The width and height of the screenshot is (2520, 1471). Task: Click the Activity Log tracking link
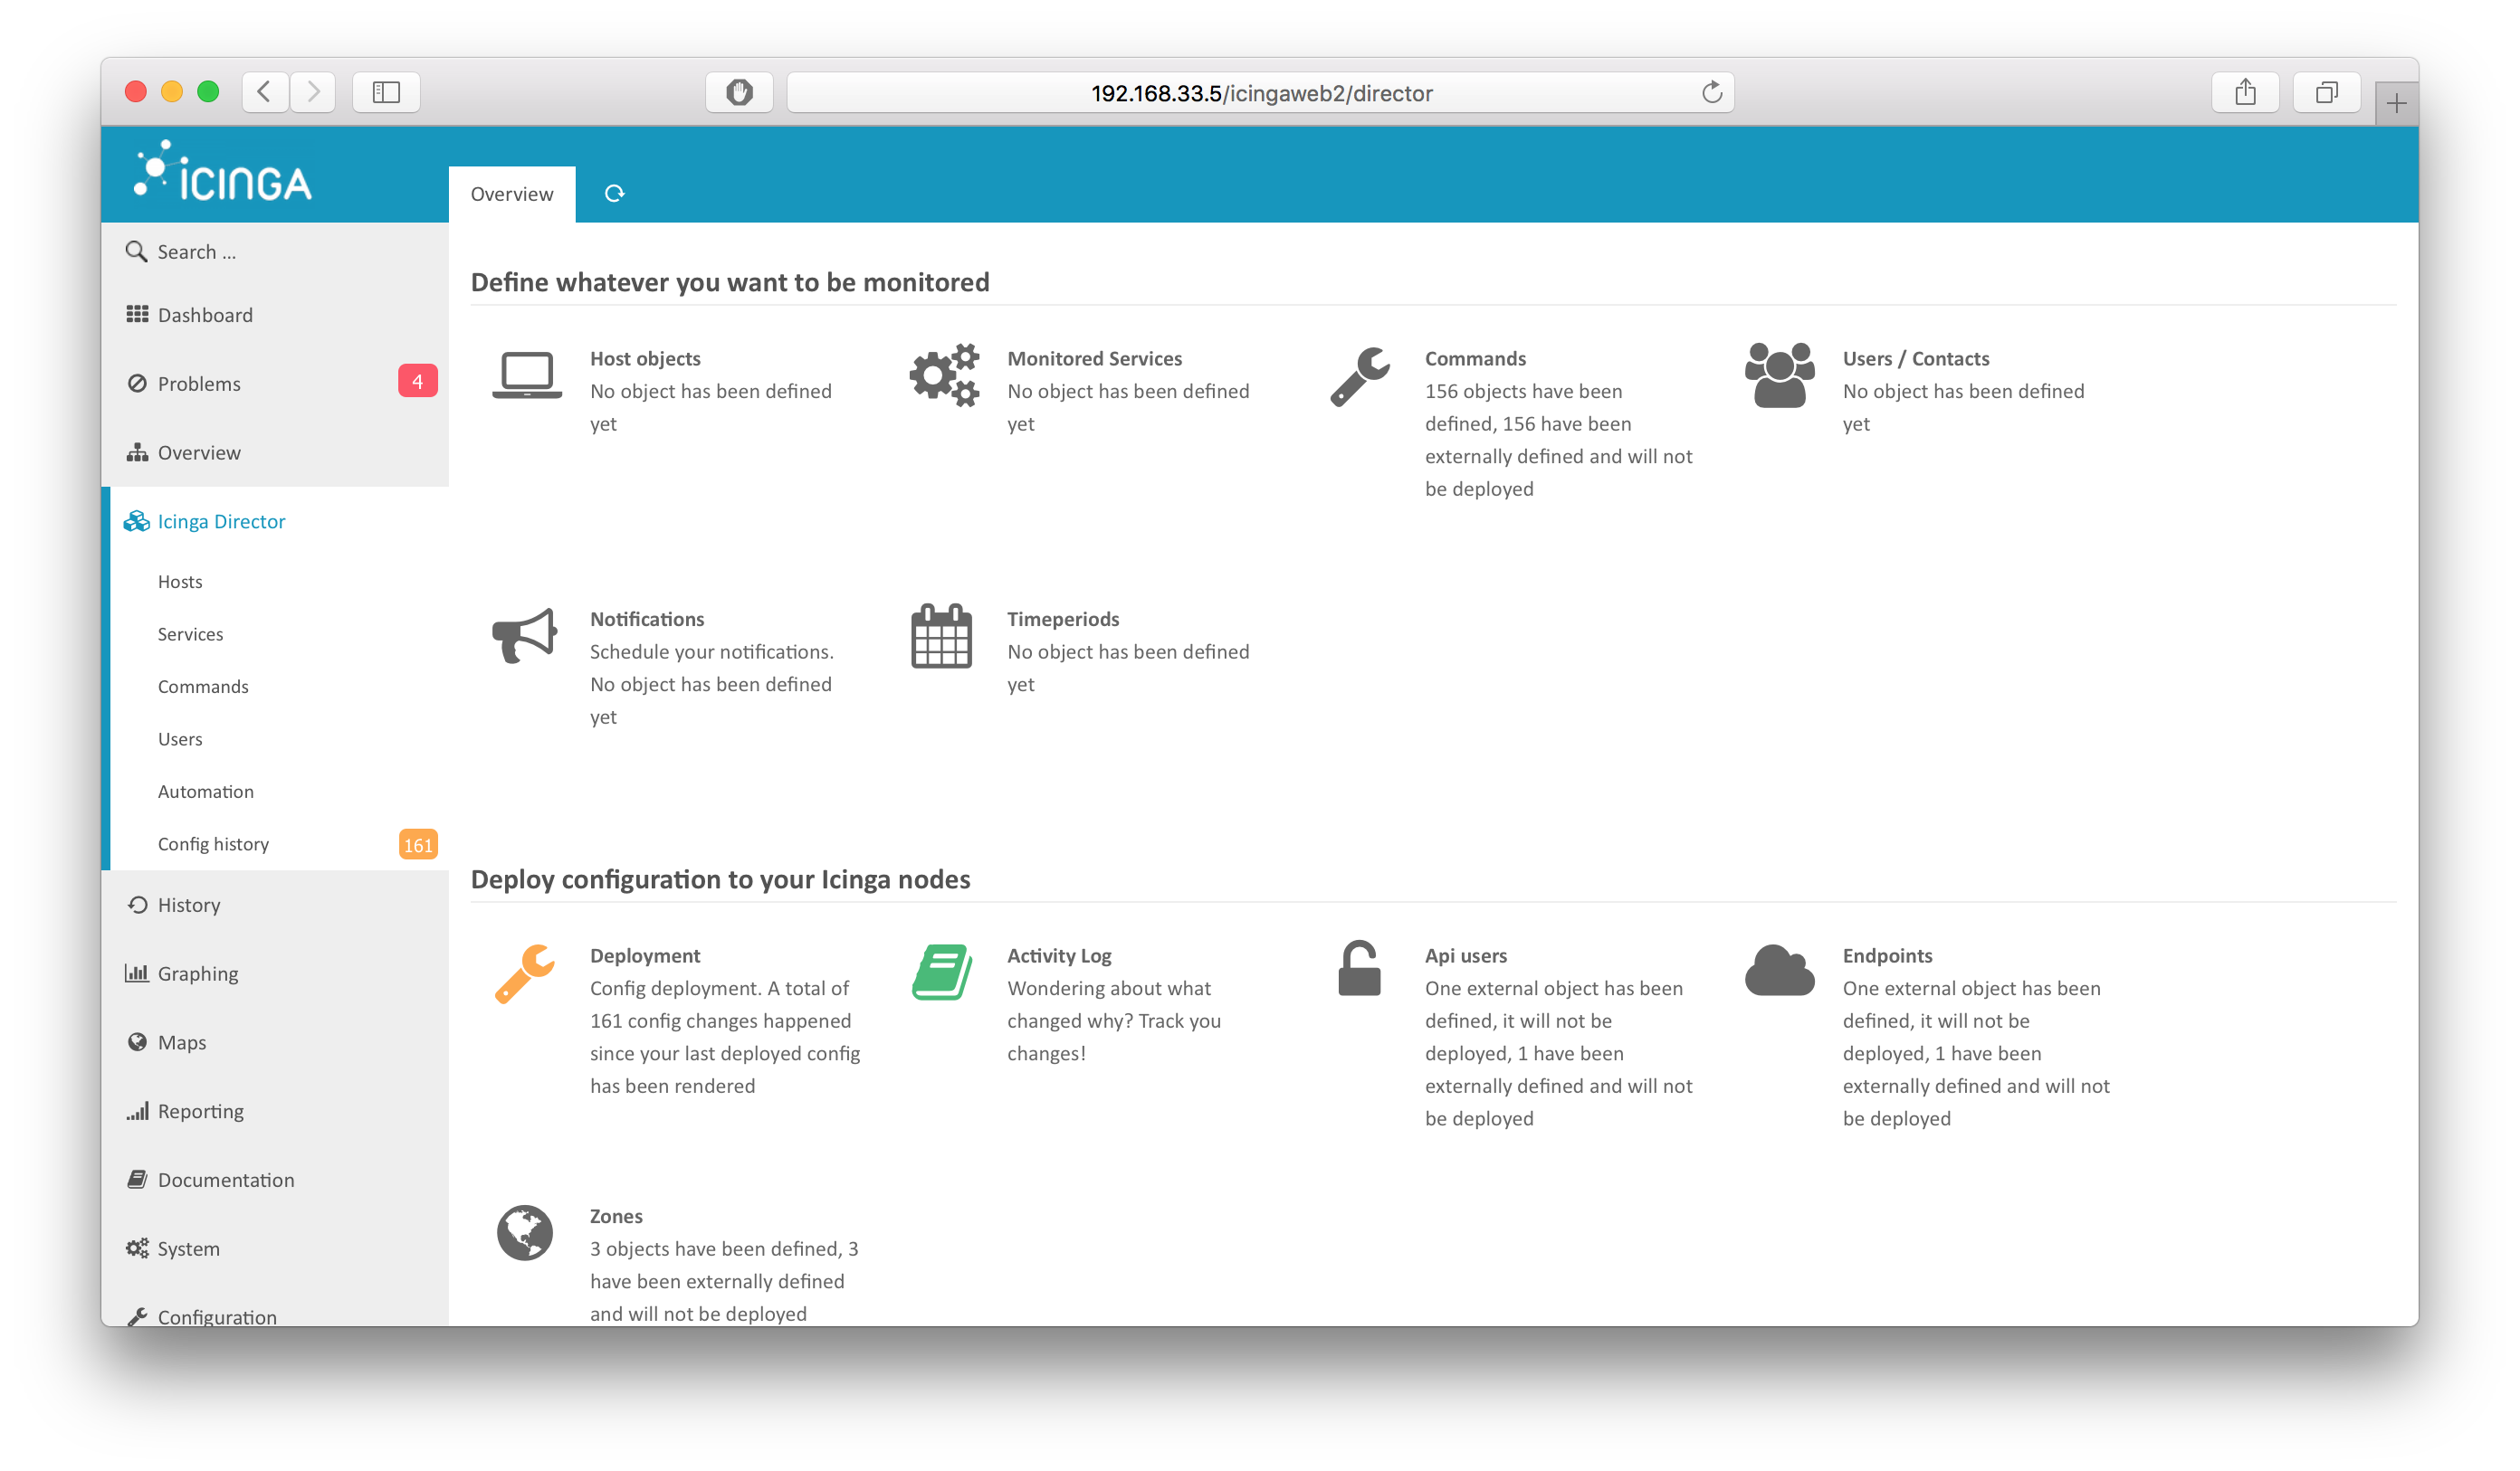pyautogui.click(x=1059, y=954)
